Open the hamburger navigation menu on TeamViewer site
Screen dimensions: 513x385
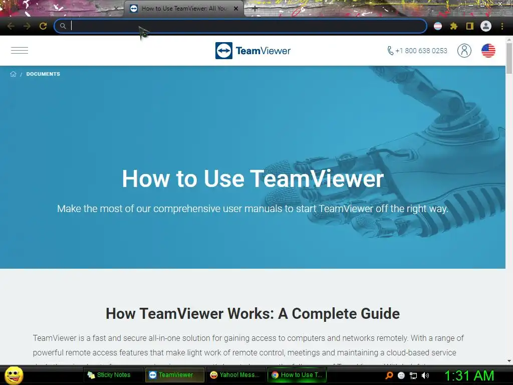point(20,51)
